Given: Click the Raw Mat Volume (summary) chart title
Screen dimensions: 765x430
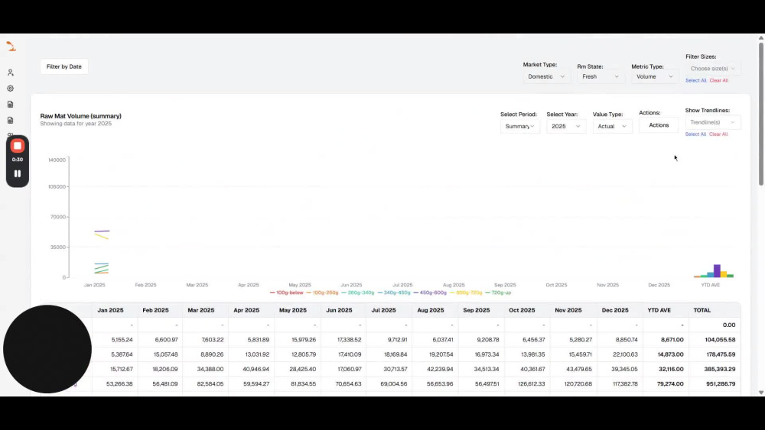Looking at the screenshot, I should click(81, 116).
